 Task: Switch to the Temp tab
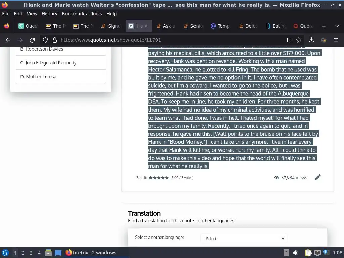click(x=221, y=26)
